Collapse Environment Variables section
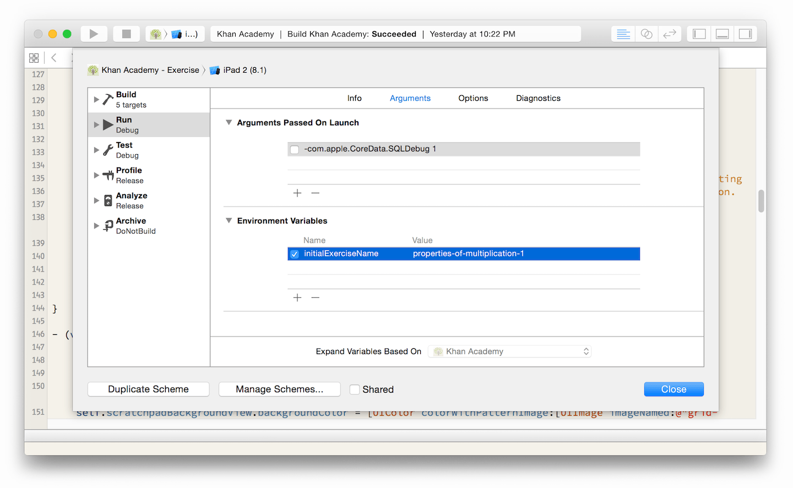 pyautogui.click(x=229, y=221)
